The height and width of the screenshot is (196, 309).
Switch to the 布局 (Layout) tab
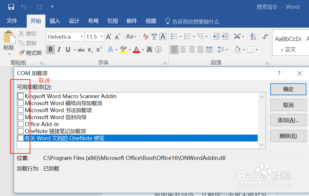(x=93, y=21)
